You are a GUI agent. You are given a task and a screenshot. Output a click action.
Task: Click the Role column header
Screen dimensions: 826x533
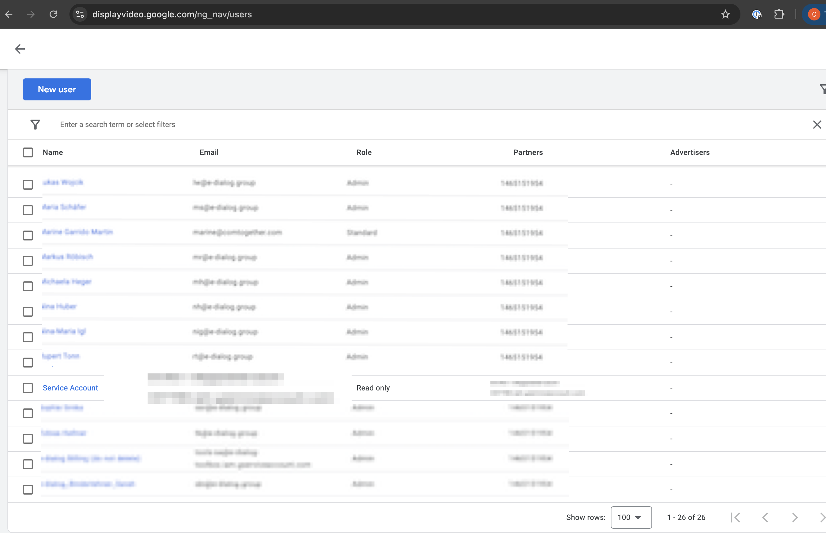[x=364, y=152]
